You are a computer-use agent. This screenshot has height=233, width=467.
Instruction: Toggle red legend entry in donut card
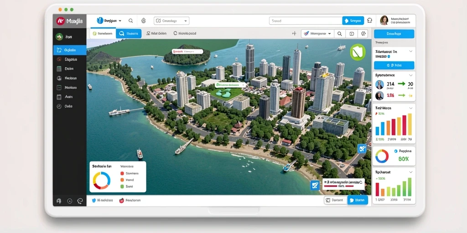click(x=122, y=173)
